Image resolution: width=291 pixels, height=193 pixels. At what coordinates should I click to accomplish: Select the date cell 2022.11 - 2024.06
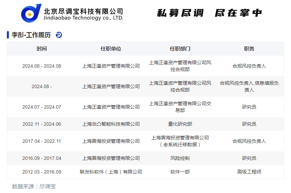42,124
